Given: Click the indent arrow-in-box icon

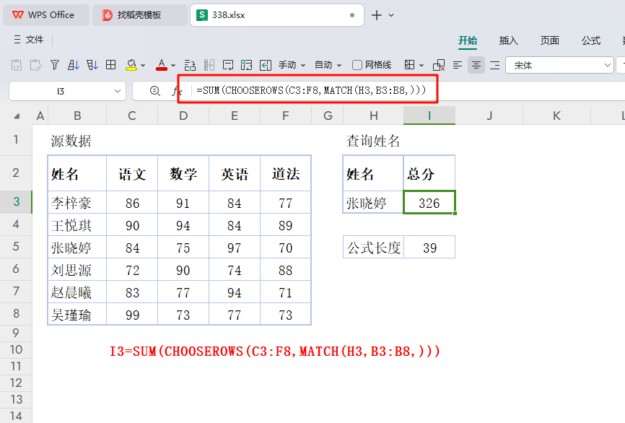Looking at the screenshot, I should coord(266,65).
